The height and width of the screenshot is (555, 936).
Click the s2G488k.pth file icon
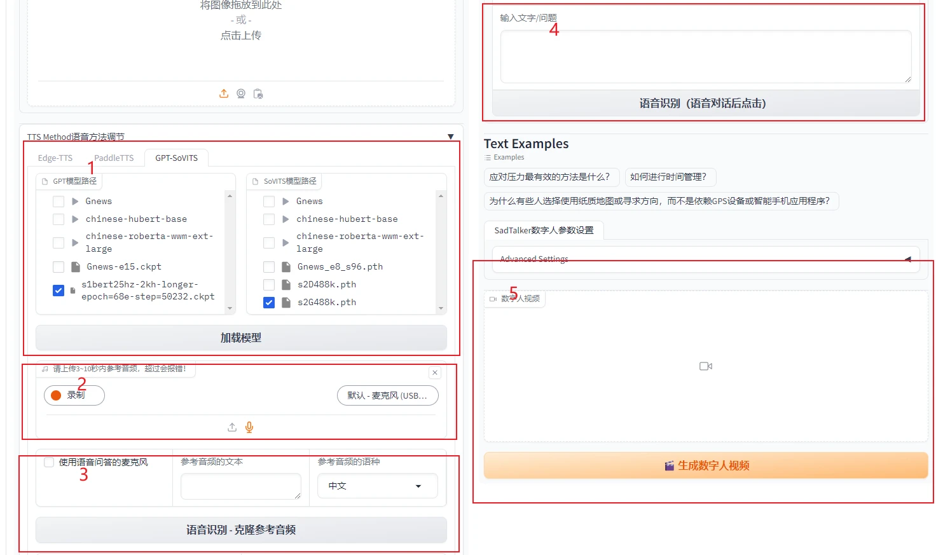286,302
